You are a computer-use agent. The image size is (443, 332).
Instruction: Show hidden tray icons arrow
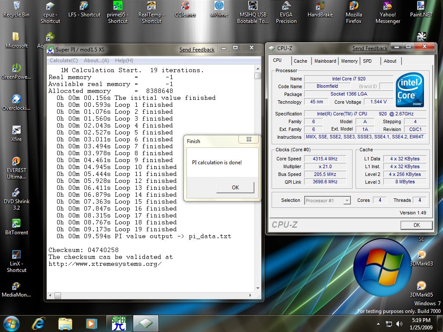(378, 324)
